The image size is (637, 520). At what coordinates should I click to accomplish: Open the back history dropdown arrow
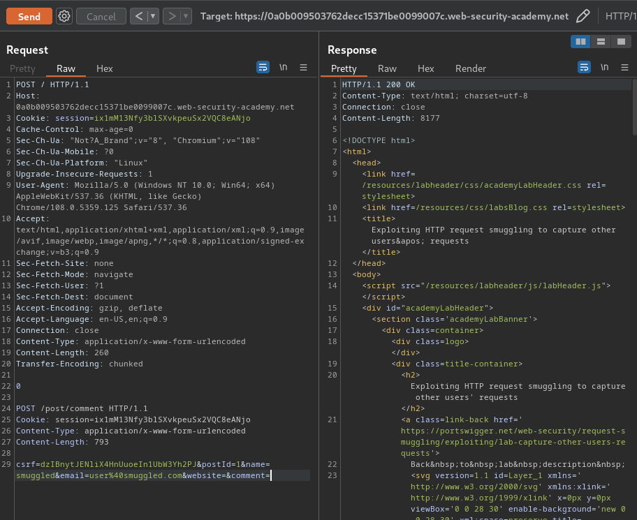coord(153,16)
